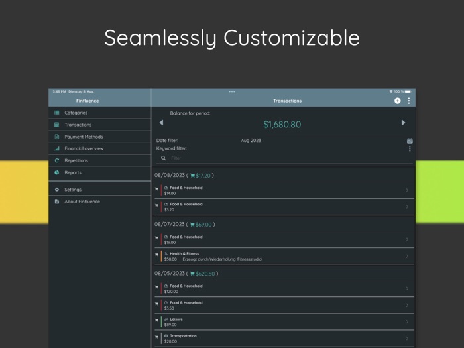Click the Reports pie chart icon

coord(57,172)
